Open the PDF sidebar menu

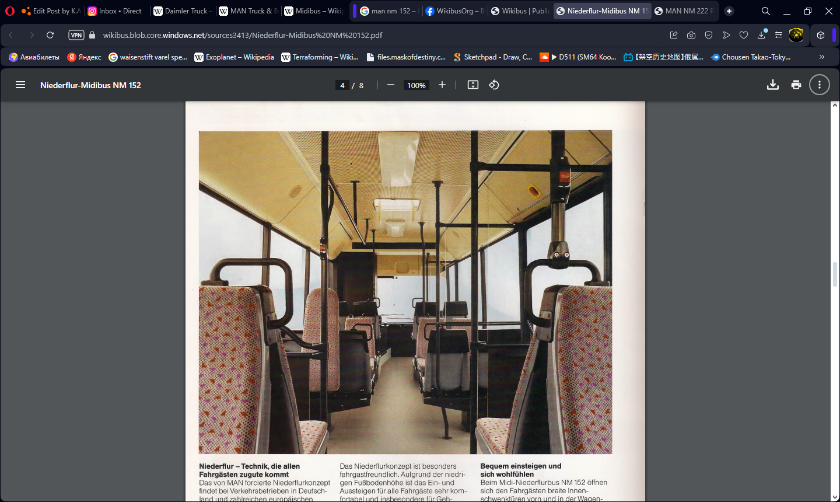[x=20, y=85]
